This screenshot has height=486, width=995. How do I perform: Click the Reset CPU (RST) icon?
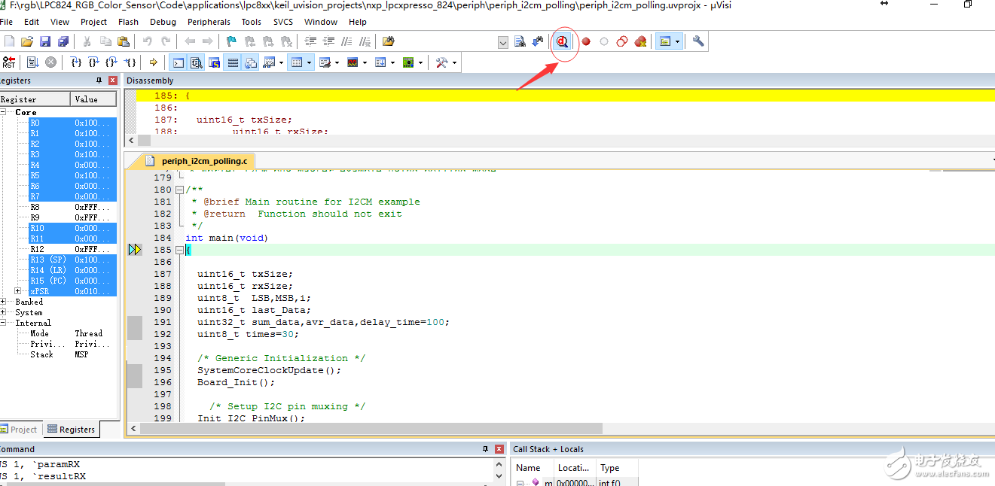(x=8, y=62)
